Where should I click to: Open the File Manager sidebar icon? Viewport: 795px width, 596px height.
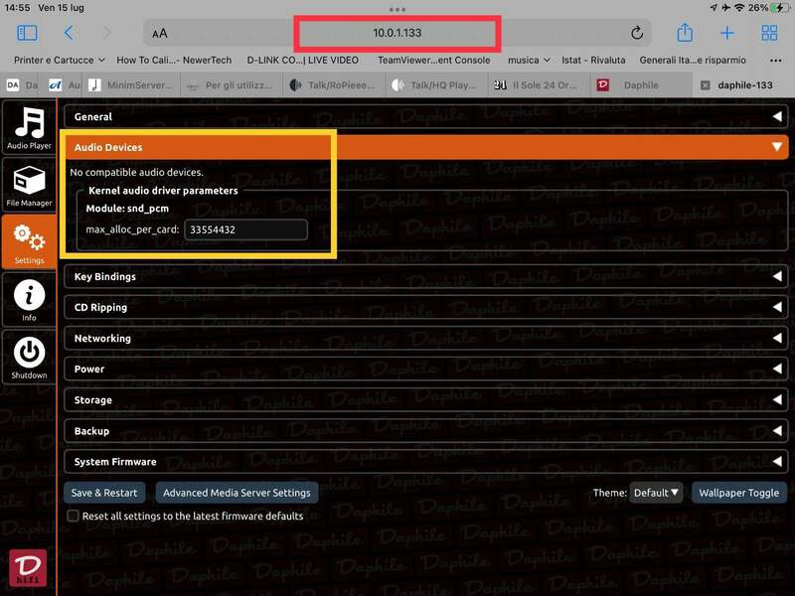pyautogui.click(x=29, y=186)
